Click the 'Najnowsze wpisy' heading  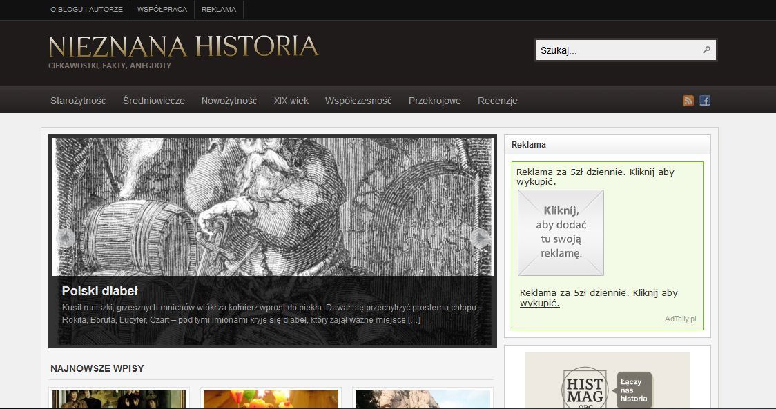(x=97, y=368)
